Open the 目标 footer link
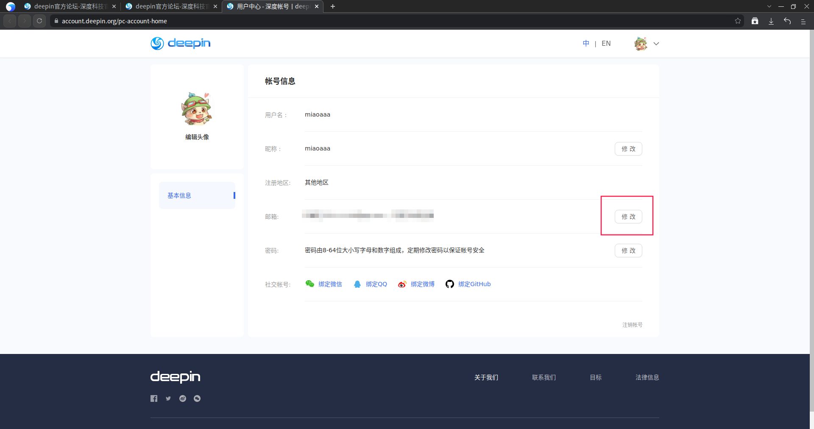 [x=596, y=377]
